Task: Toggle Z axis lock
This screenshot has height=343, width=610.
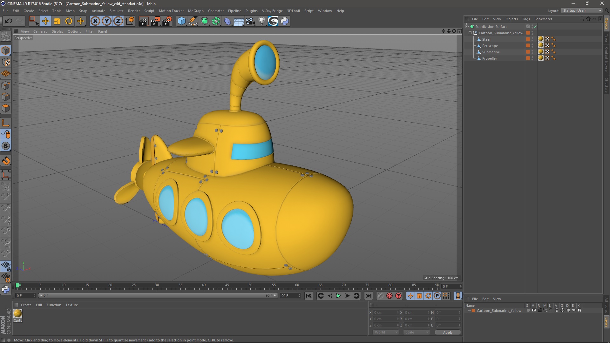Action: [x=118, y=21]
